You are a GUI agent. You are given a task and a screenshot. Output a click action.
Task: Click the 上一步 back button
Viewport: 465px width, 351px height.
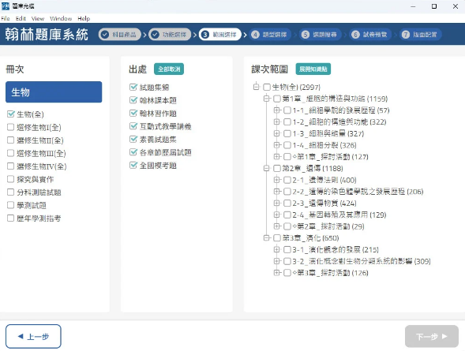click(x=33, y=336)
